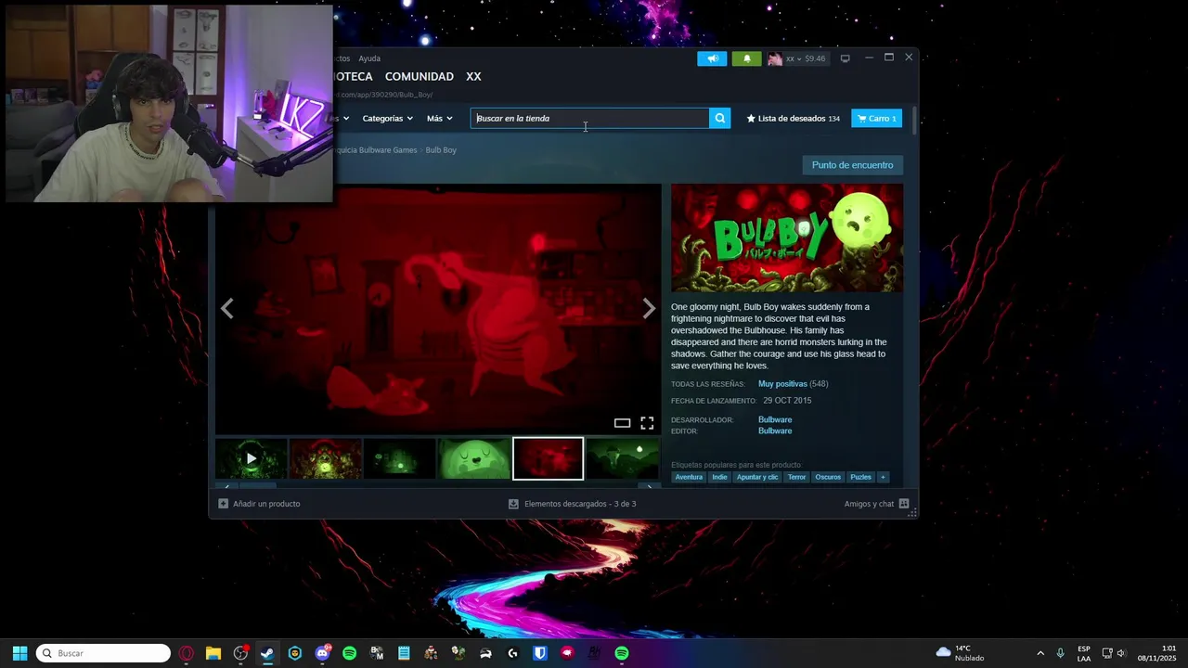
Task: Open the first green Spotify taskbar icon
Action: (349, 653)
